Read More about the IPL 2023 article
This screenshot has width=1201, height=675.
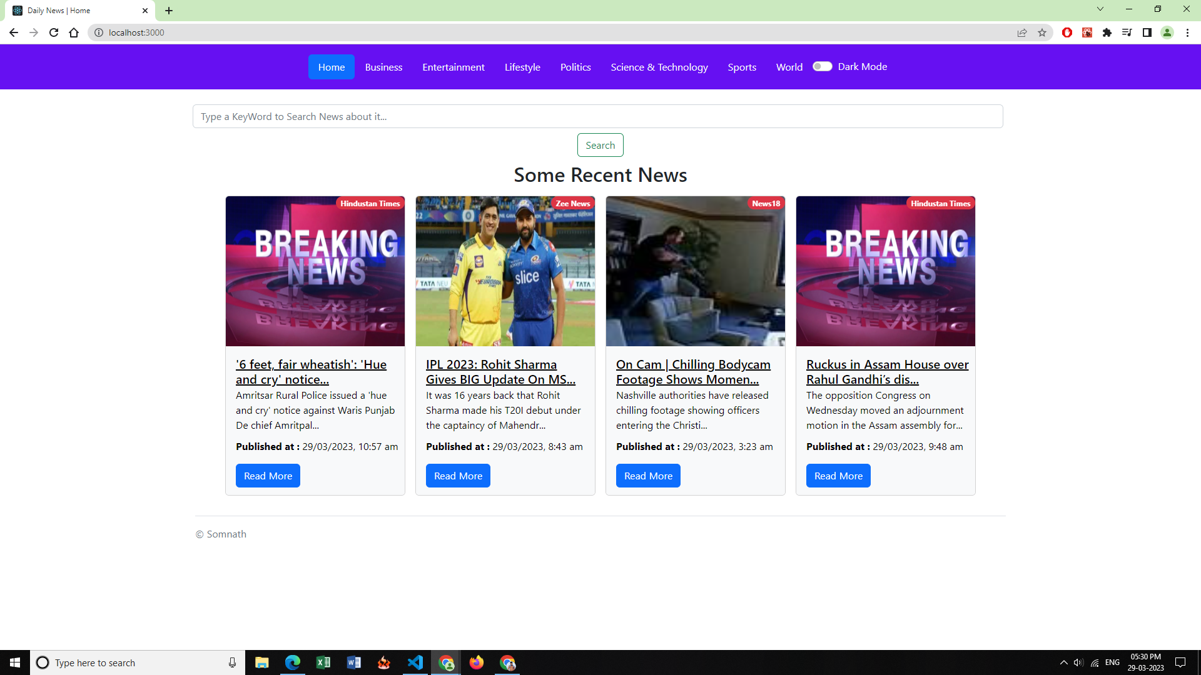(x=457, y=475)
